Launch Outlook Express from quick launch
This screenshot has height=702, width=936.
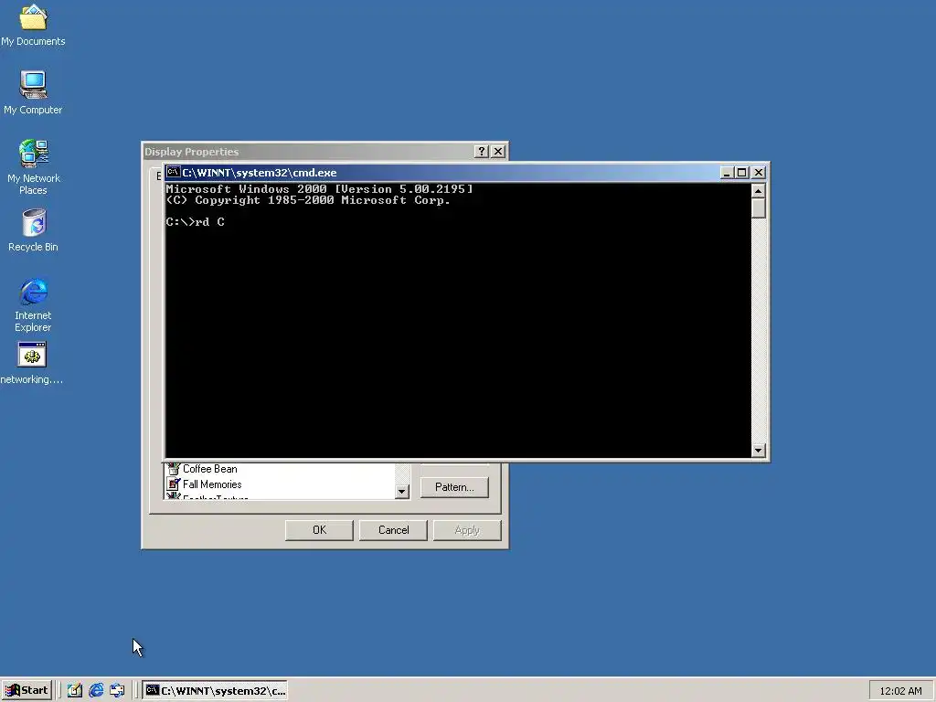[118, 691]
